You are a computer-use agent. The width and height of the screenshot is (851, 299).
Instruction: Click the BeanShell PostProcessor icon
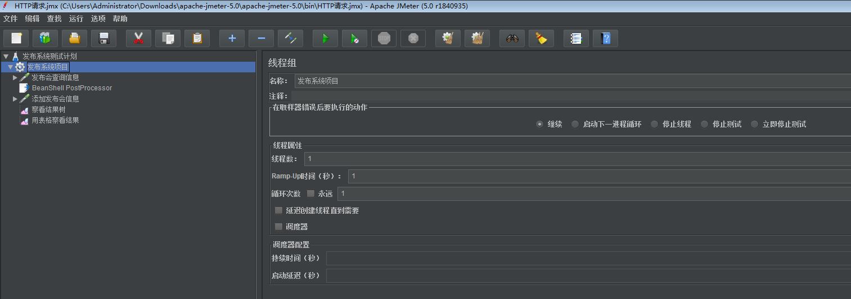[24, 88]
